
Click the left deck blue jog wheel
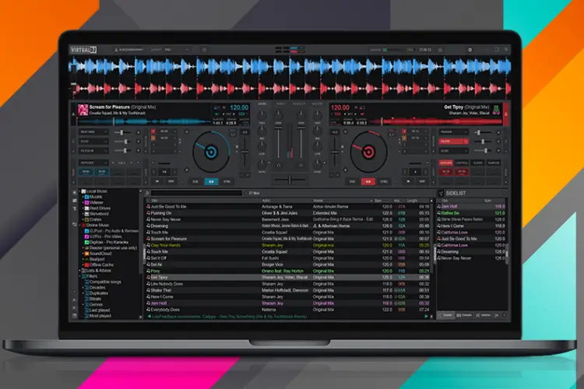pos(211,152)
